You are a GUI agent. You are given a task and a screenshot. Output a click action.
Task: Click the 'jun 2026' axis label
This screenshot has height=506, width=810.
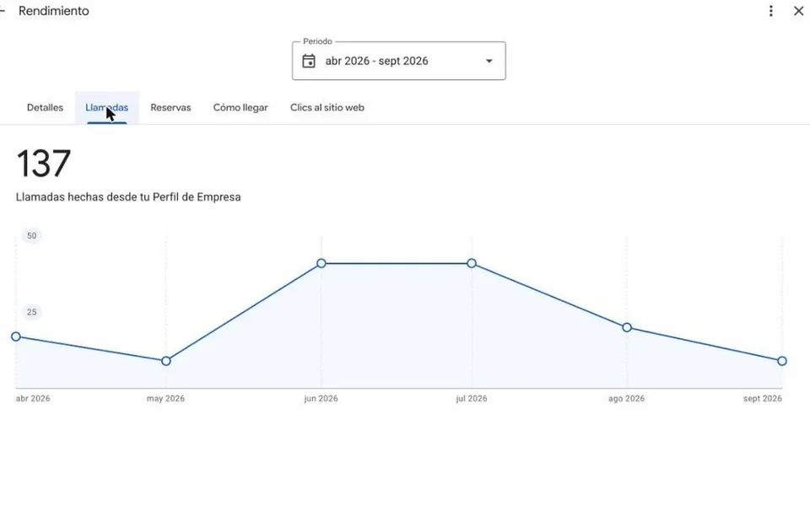pos(321,399)
